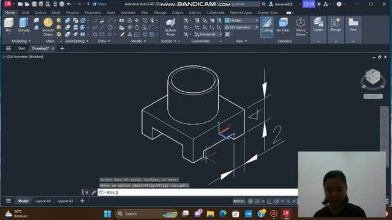Click the viewport label SW Isometric Hidden
The width and height of the screenshot is (392, 220).
pyautogui.click(x=23, y=57)
